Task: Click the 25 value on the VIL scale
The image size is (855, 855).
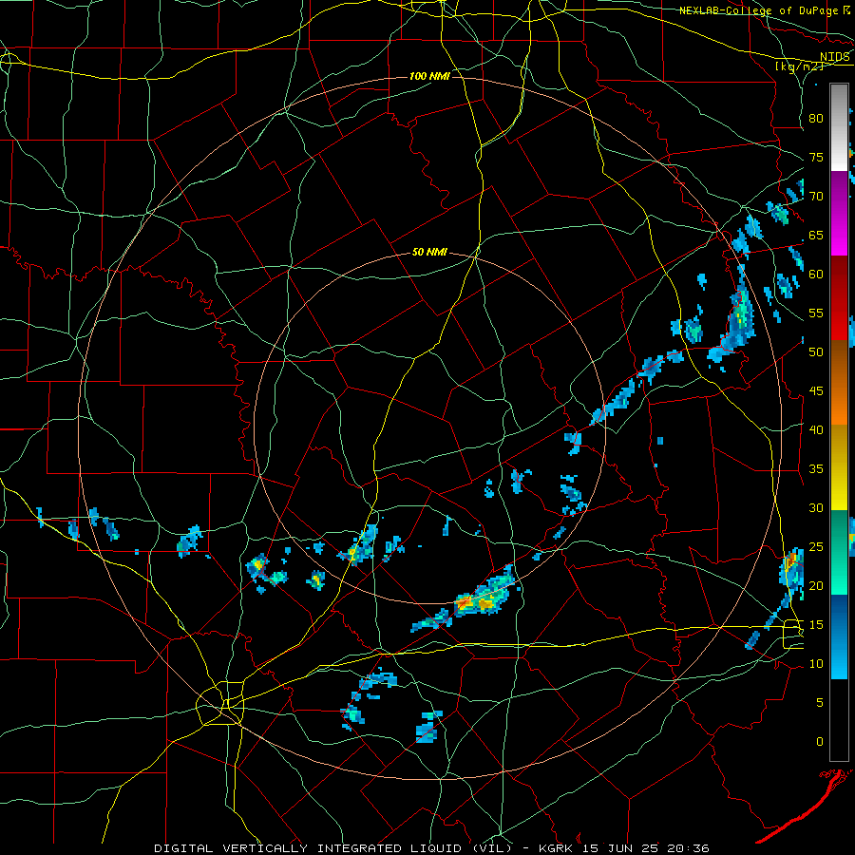Action: tap(816, 547)
